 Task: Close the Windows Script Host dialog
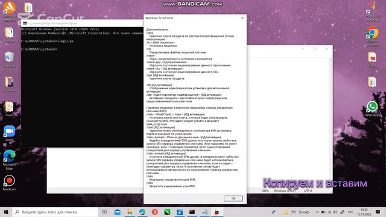coord(242,18)
